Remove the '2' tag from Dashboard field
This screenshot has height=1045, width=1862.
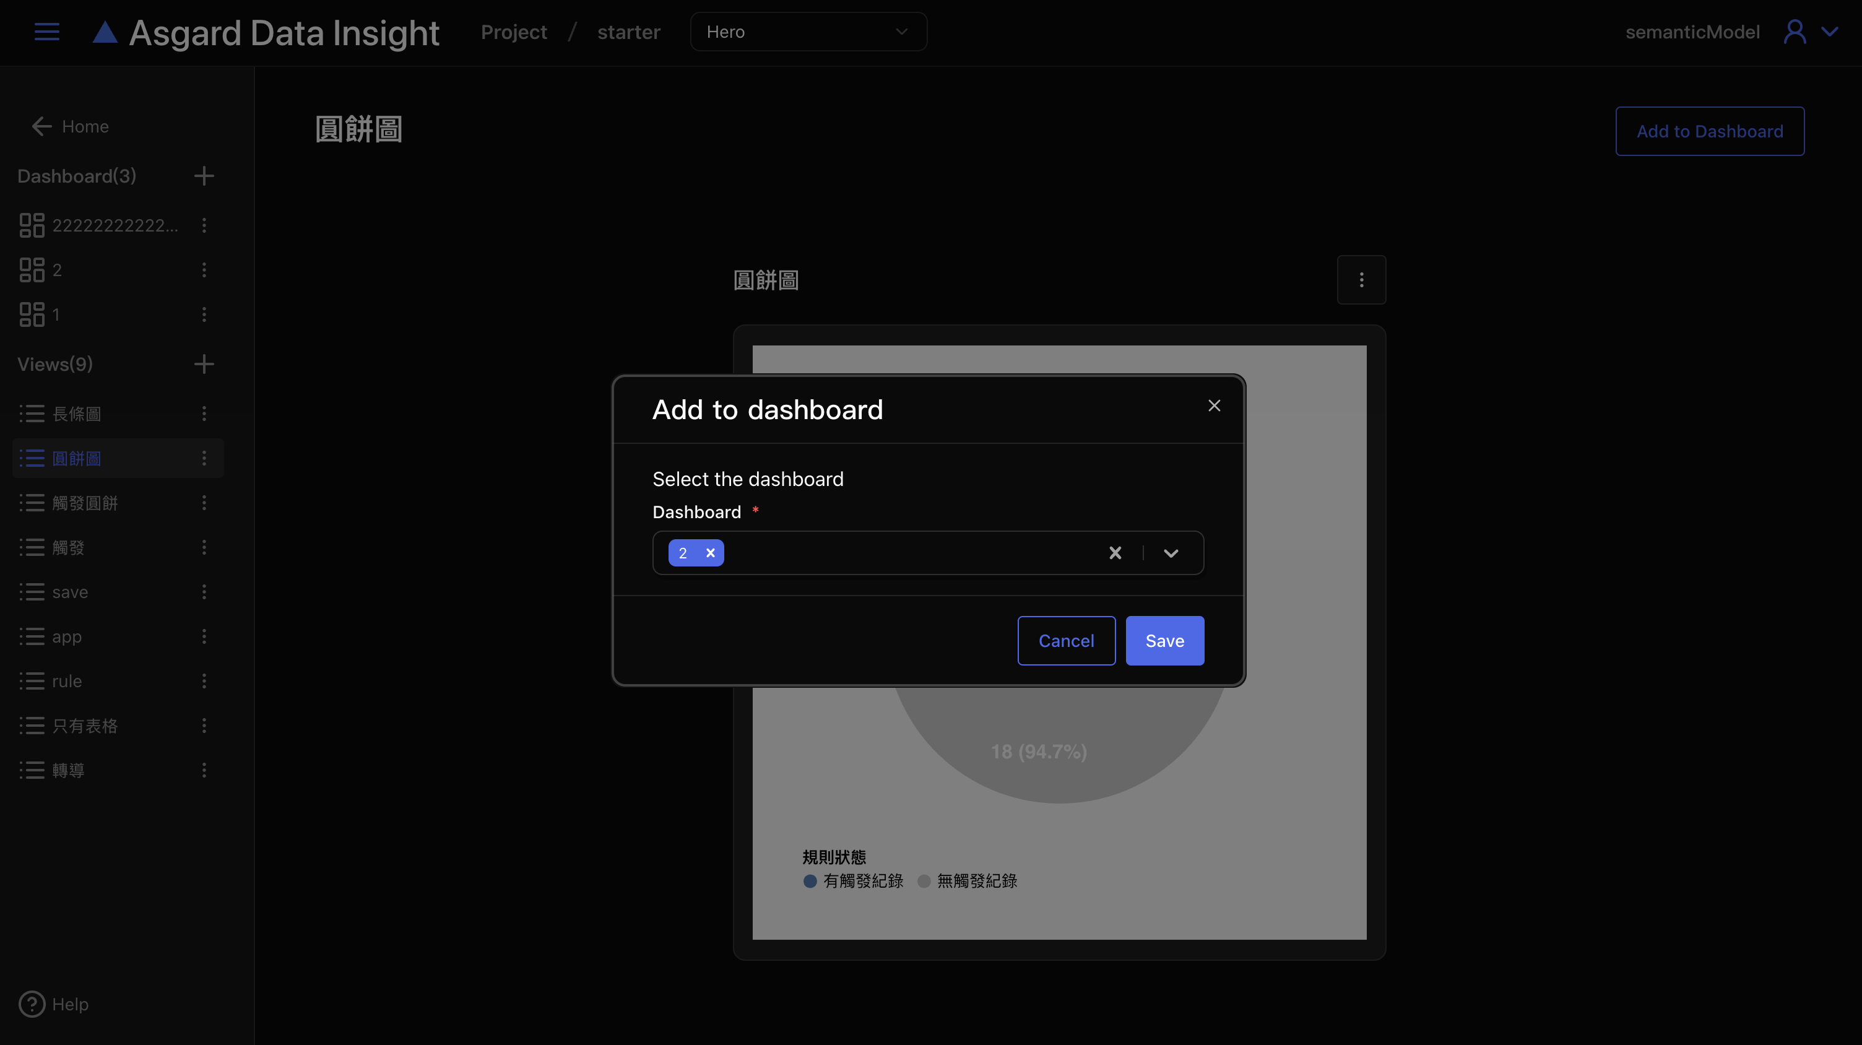pos(710,553)
